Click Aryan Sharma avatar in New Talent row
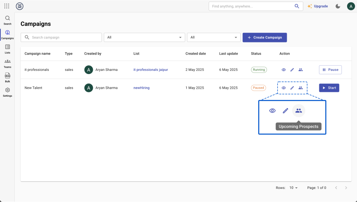 pos(88,88)
